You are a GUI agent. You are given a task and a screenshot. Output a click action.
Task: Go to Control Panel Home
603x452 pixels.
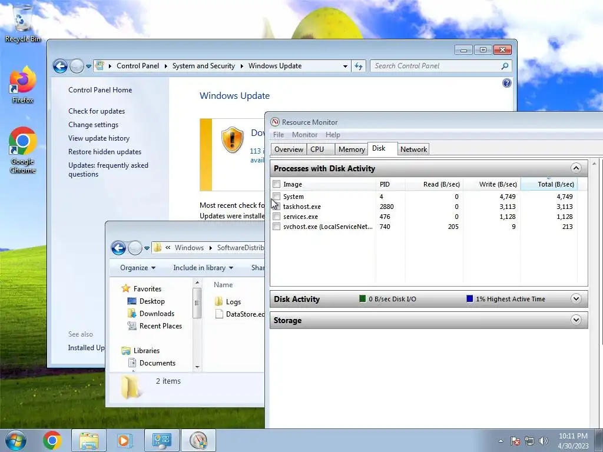[100, 89]
